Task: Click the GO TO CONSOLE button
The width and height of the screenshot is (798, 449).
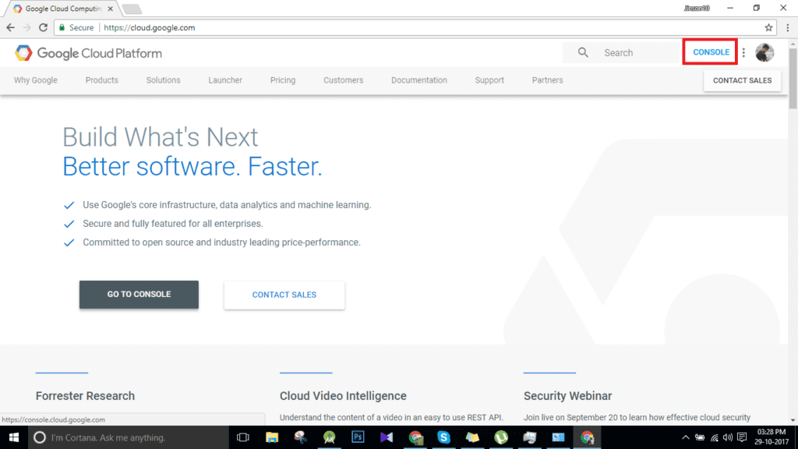Action: (139, 294)
